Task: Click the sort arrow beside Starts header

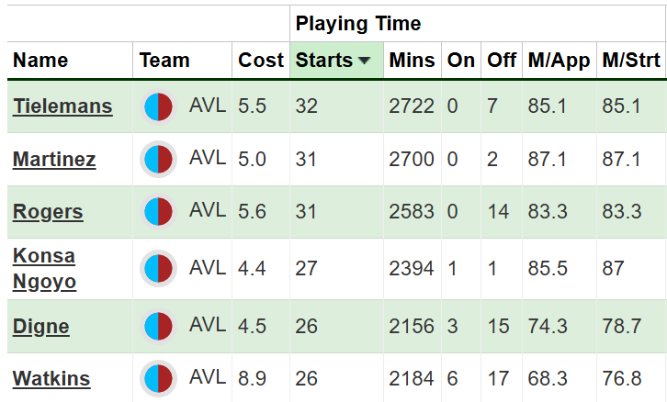Action: [364, 61]
